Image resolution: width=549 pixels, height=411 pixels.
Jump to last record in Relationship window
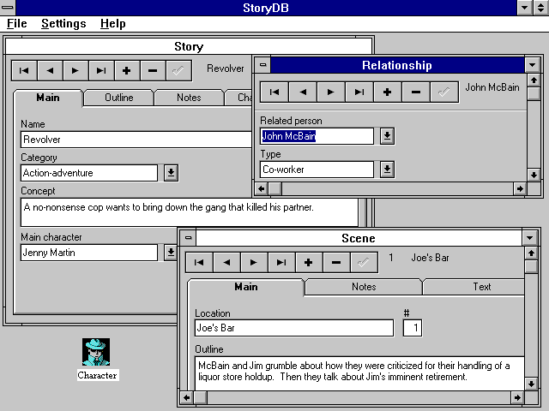click(359, 92)
